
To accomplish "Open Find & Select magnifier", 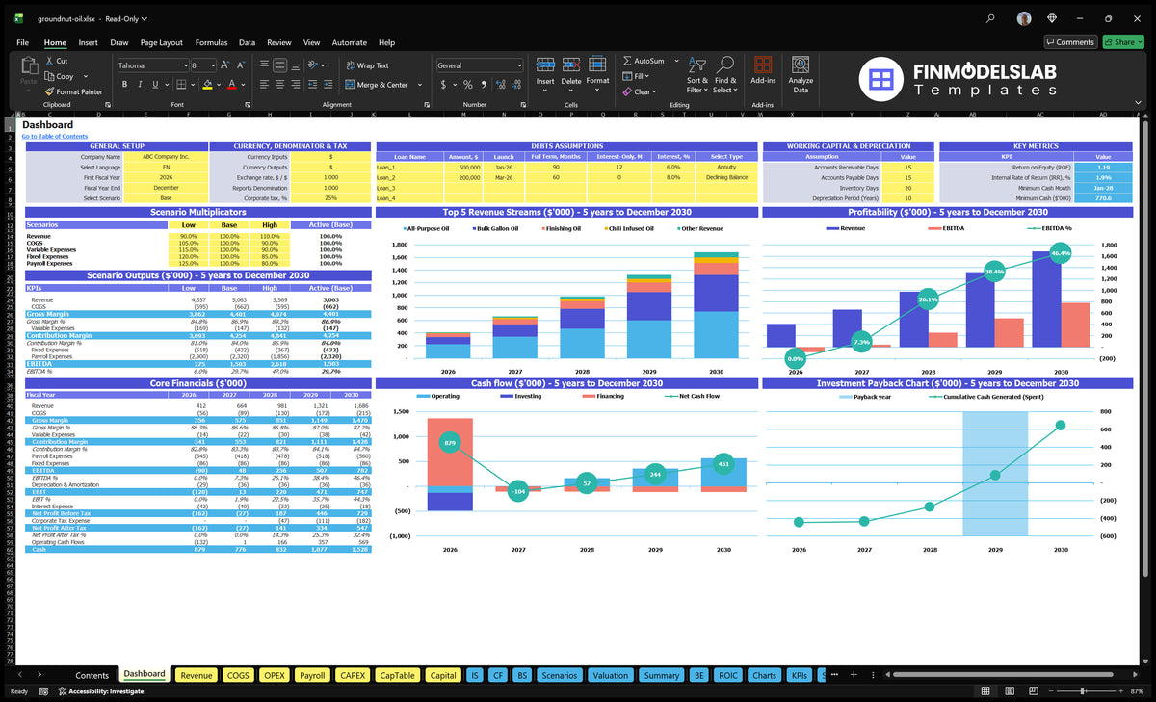I will [725, 75].
